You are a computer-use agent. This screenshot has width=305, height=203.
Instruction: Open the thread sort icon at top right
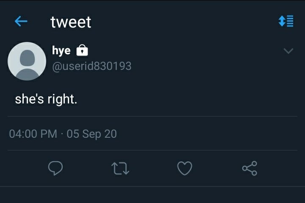tap(286, 21)
